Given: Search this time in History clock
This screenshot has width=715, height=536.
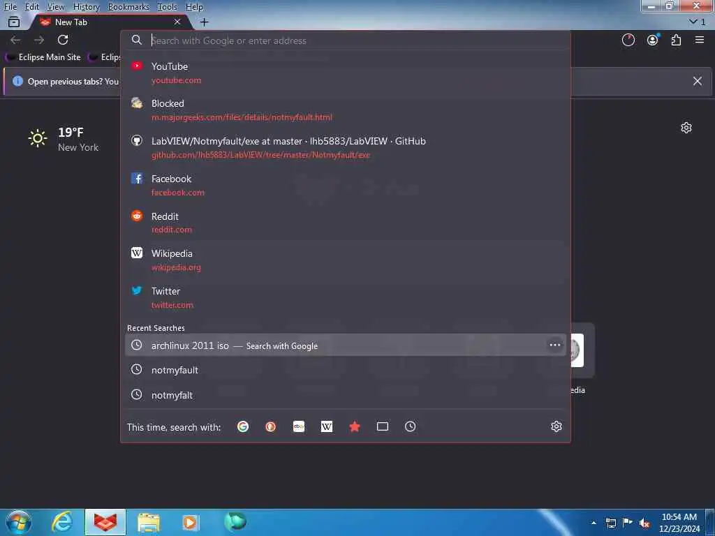Looking at the screenshot, I should click(411, 426).
